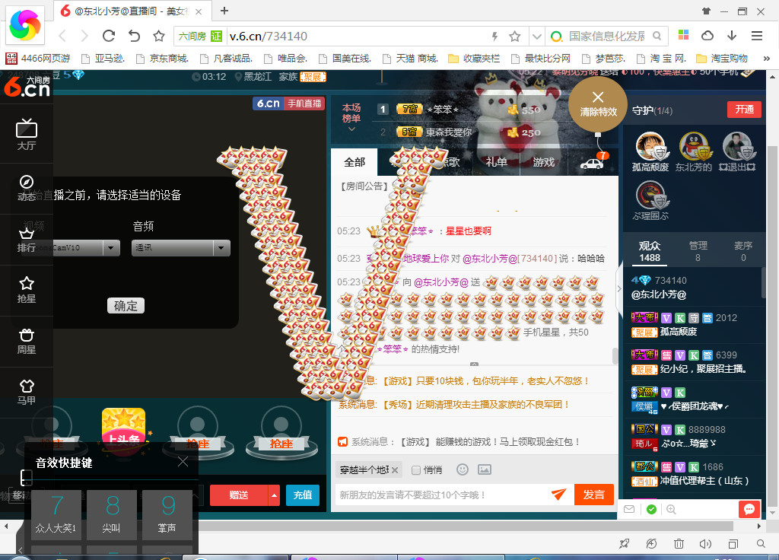Click the 确定 confirm button
This screenshot has width=779, height=560.
coord(126,306)
